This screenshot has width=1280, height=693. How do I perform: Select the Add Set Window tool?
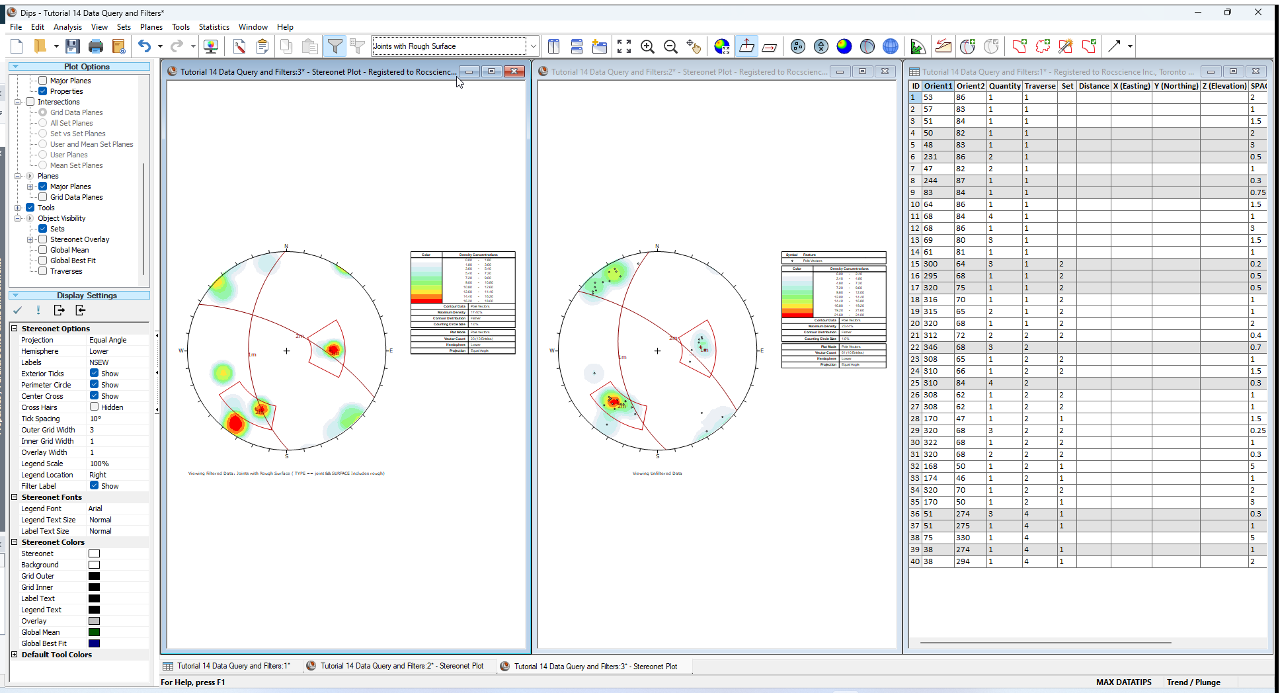coord(1019,46)
